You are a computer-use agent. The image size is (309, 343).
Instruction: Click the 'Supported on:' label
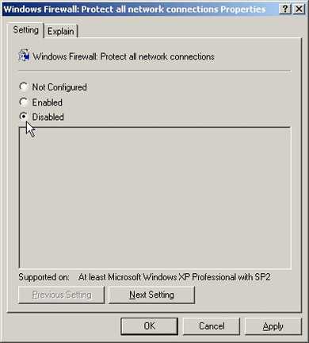(44, 277)
